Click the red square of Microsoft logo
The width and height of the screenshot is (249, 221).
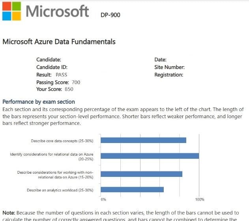click(6, 6)
